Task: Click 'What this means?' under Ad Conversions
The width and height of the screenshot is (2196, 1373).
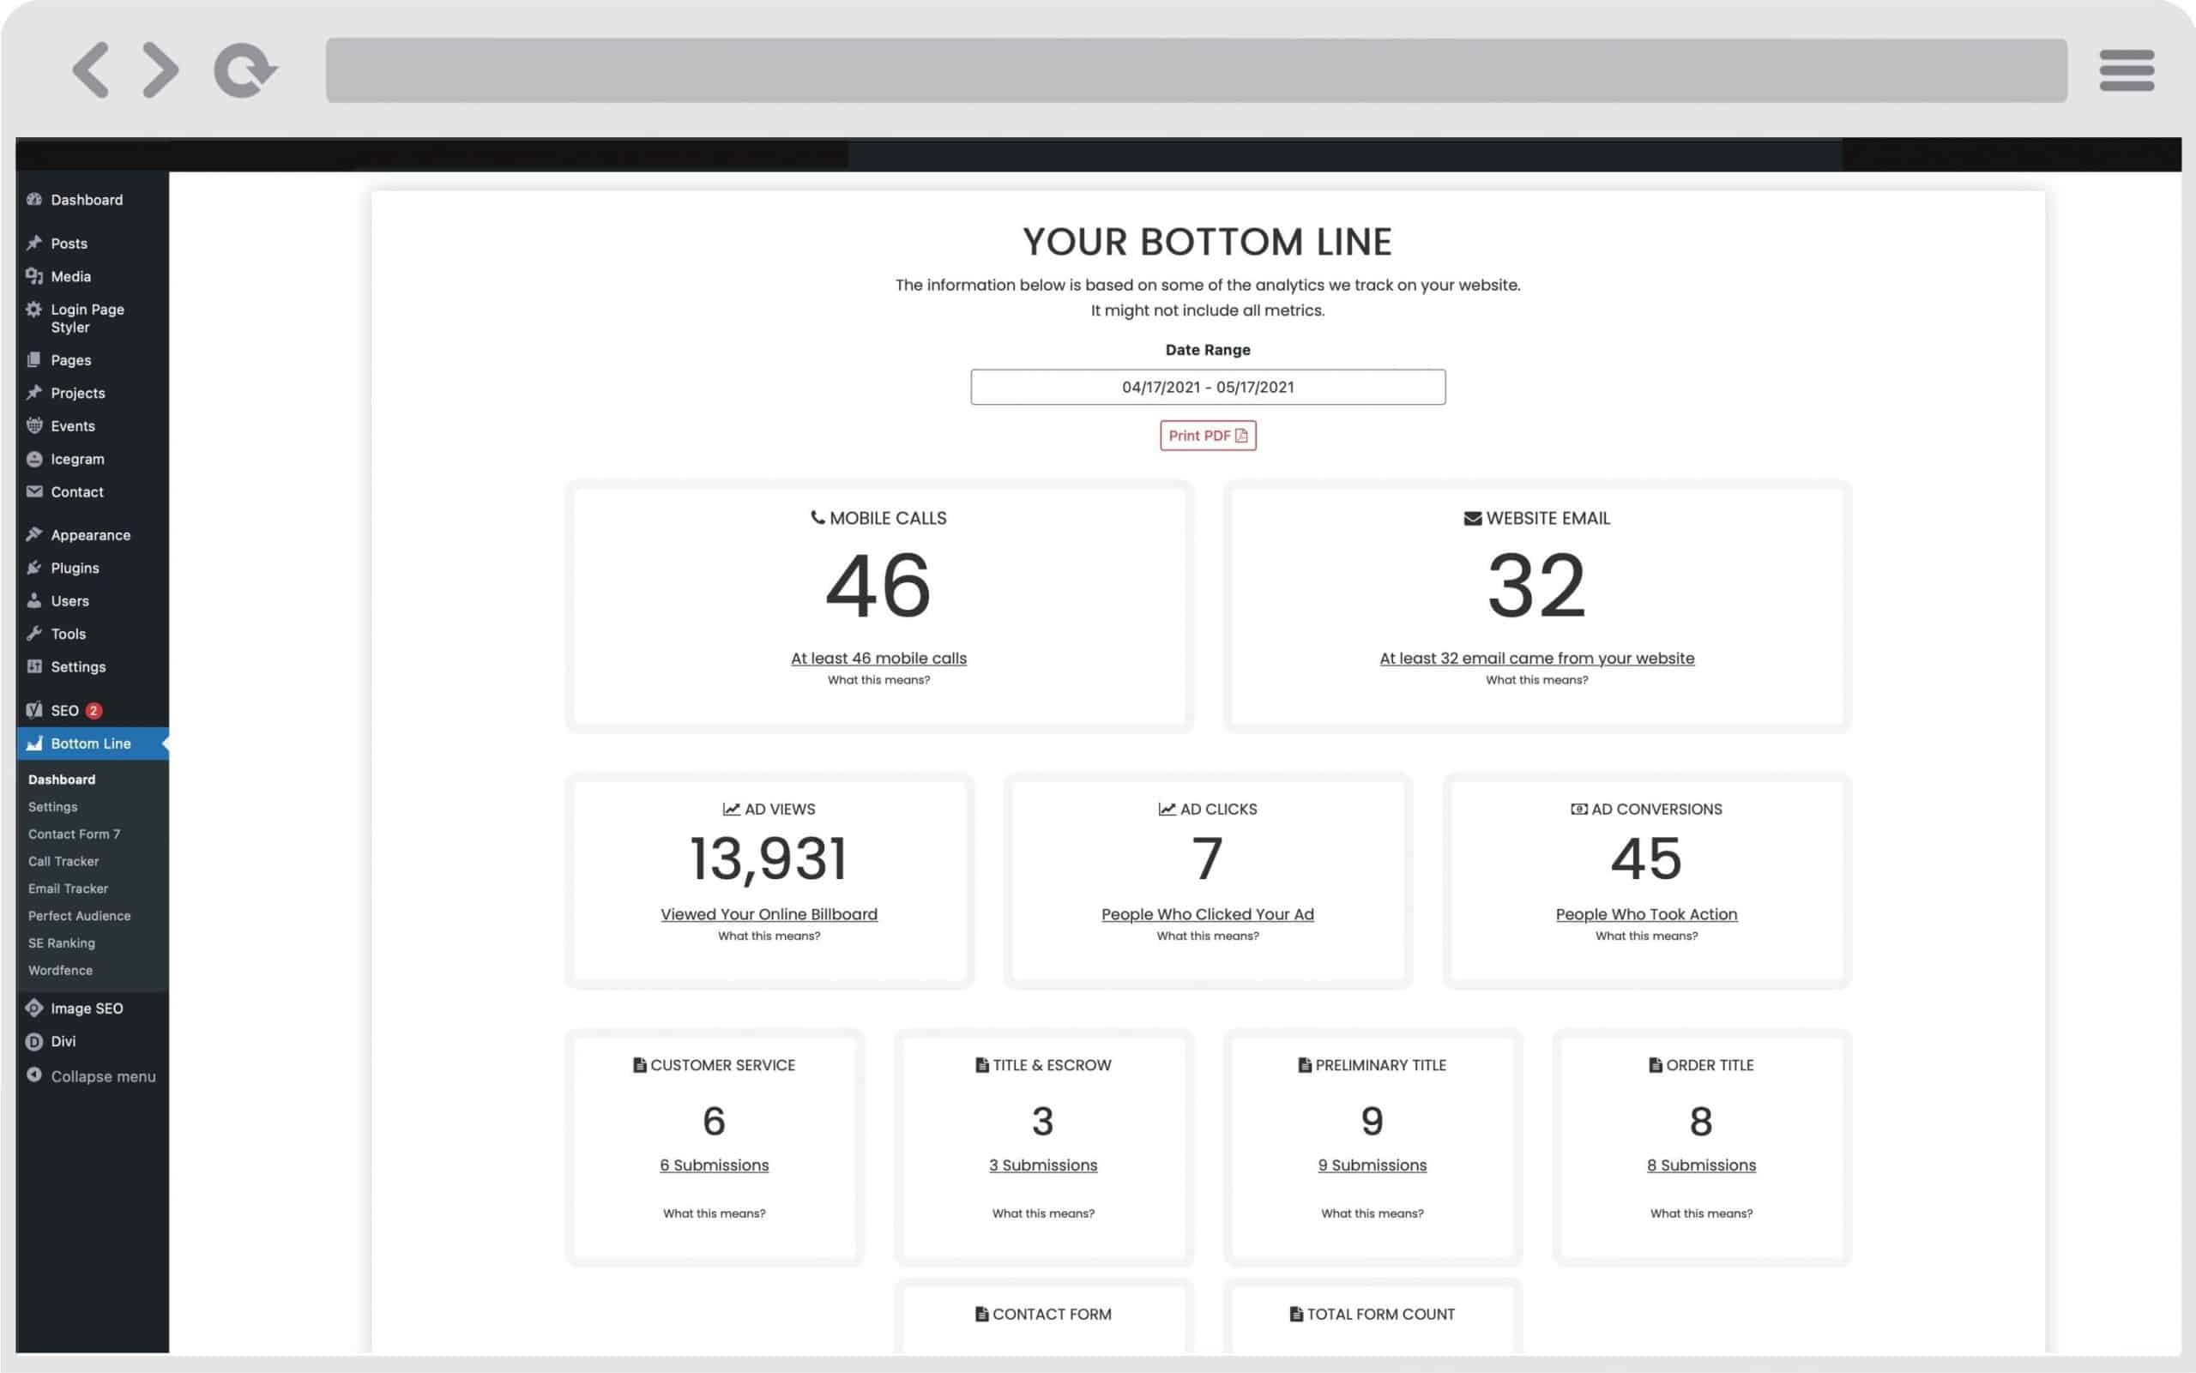Action: (x=1646, y=936)
